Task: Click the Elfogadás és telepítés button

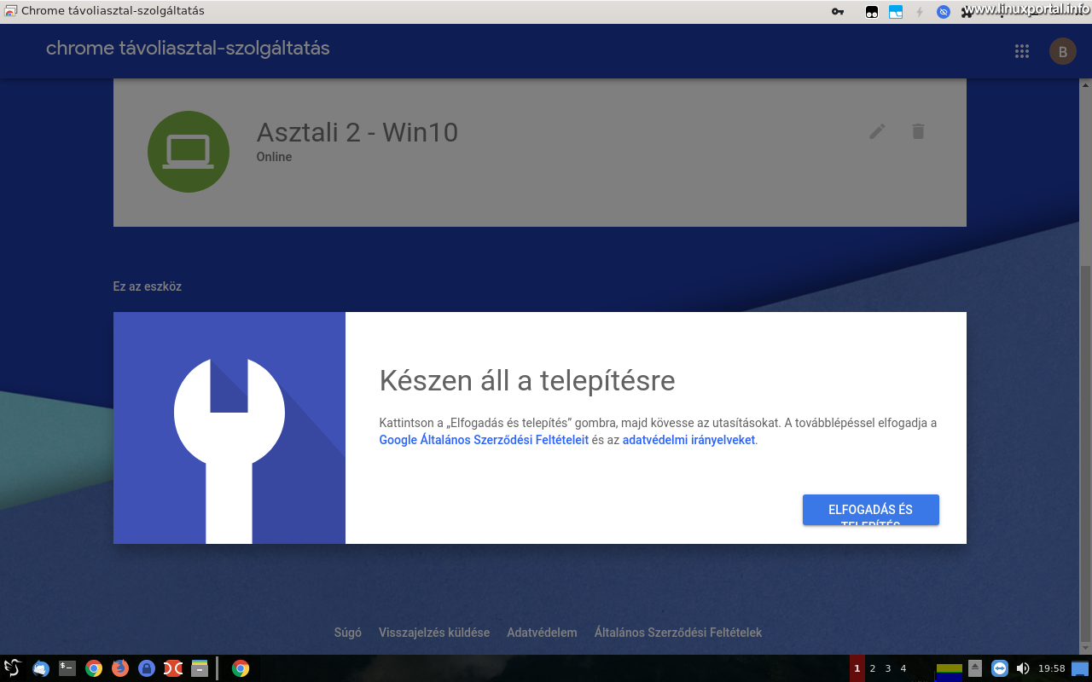Action: point(871,510)
